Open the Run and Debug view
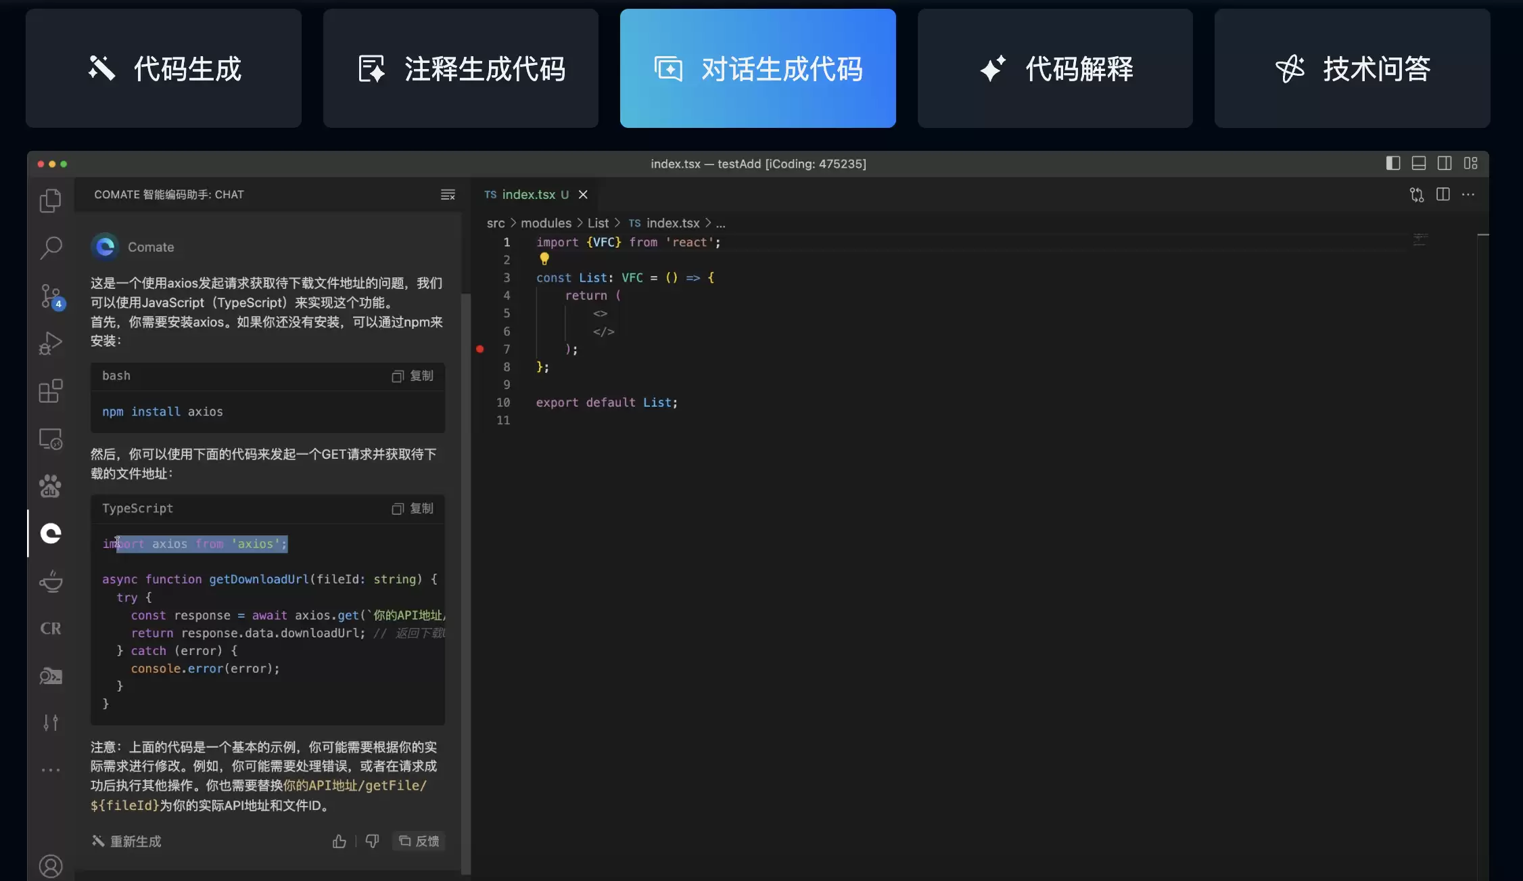This screenshot has height=881, width=1523. [51, 343]
